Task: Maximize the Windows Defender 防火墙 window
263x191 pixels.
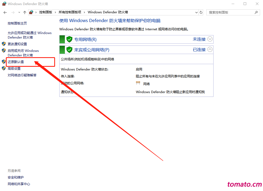Action: [245, 4]
